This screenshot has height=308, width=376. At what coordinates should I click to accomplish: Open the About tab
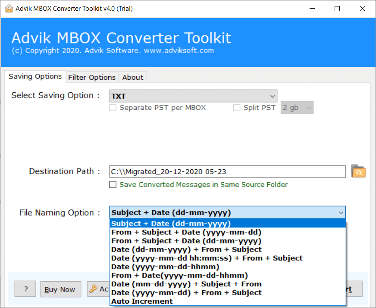coord(133,78)
